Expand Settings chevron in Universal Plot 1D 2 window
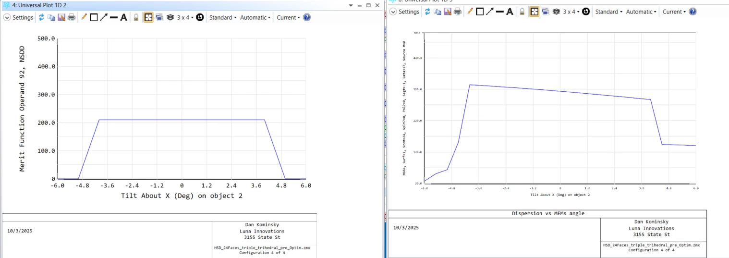The width and height of the screenshot is (729, 258). point(7,17)
